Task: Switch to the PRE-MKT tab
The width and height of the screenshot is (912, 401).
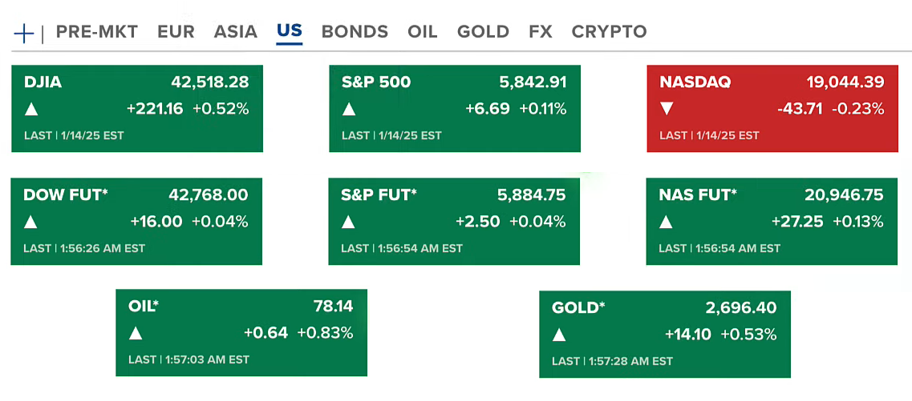Action: coord(97,32)
